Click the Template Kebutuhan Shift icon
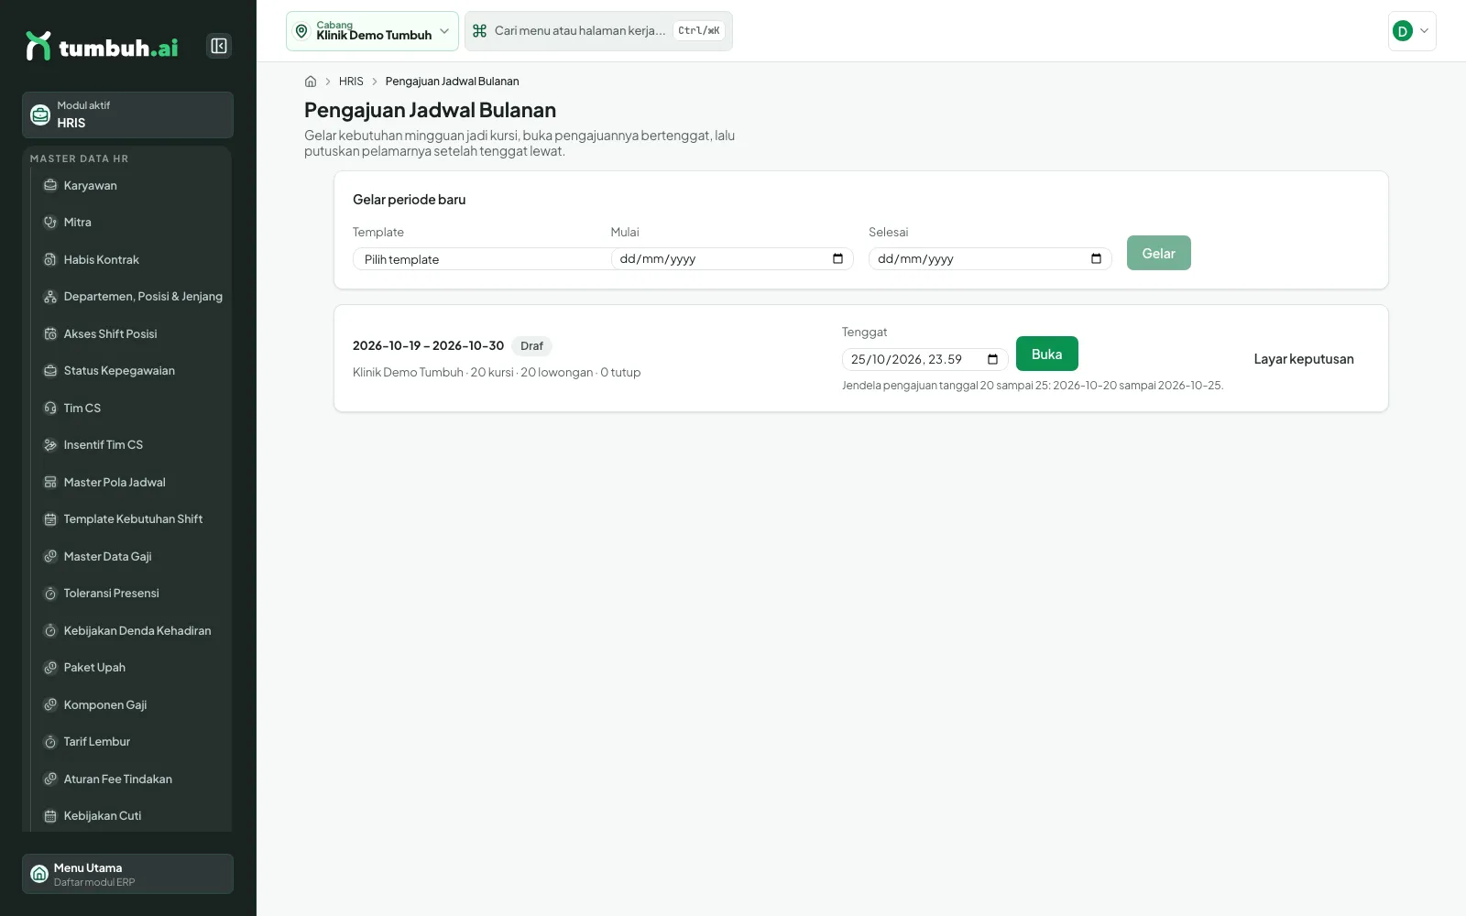 pos(50,519)
